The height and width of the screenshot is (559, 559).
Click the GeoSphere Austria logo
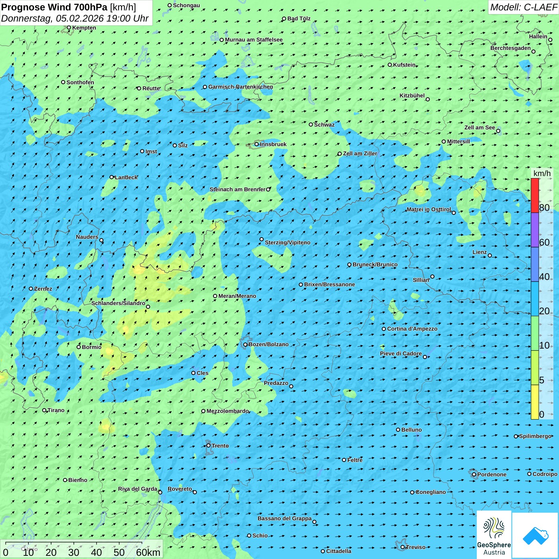pyautogui.click(x=494, y=535)
